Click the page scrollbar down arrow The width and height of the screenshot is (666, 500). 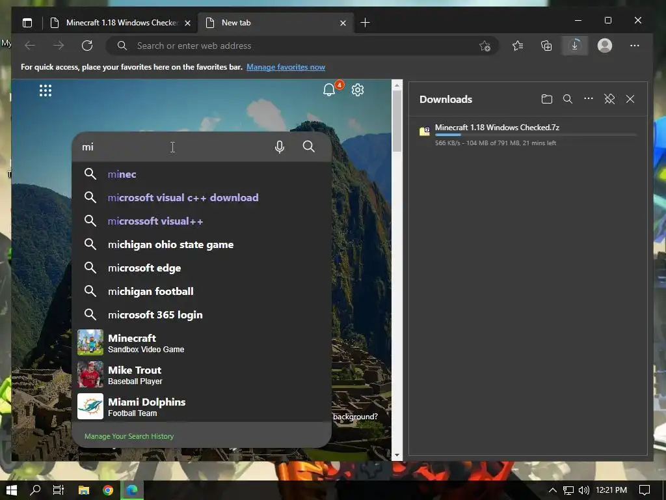397,455
